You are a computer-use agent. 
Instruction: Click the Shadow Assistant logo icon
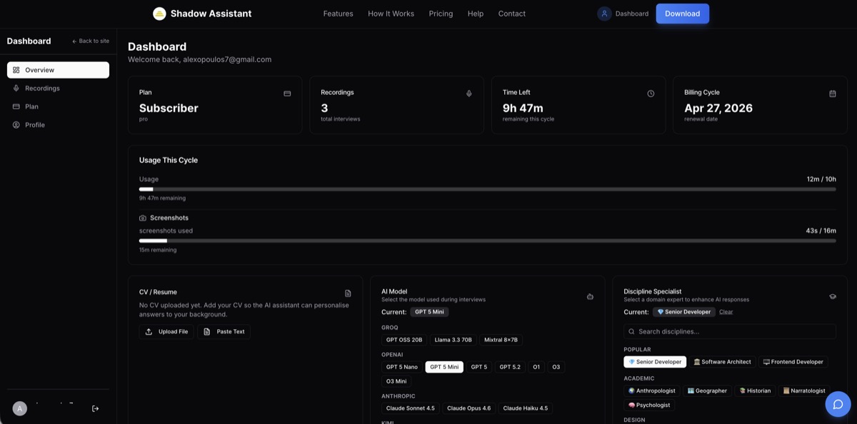pyautogui.click(x=159, y=14)
